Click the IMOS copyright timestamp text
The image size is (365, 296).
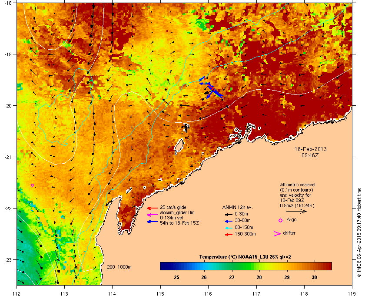pyautogui.click(x=359, y=232)
